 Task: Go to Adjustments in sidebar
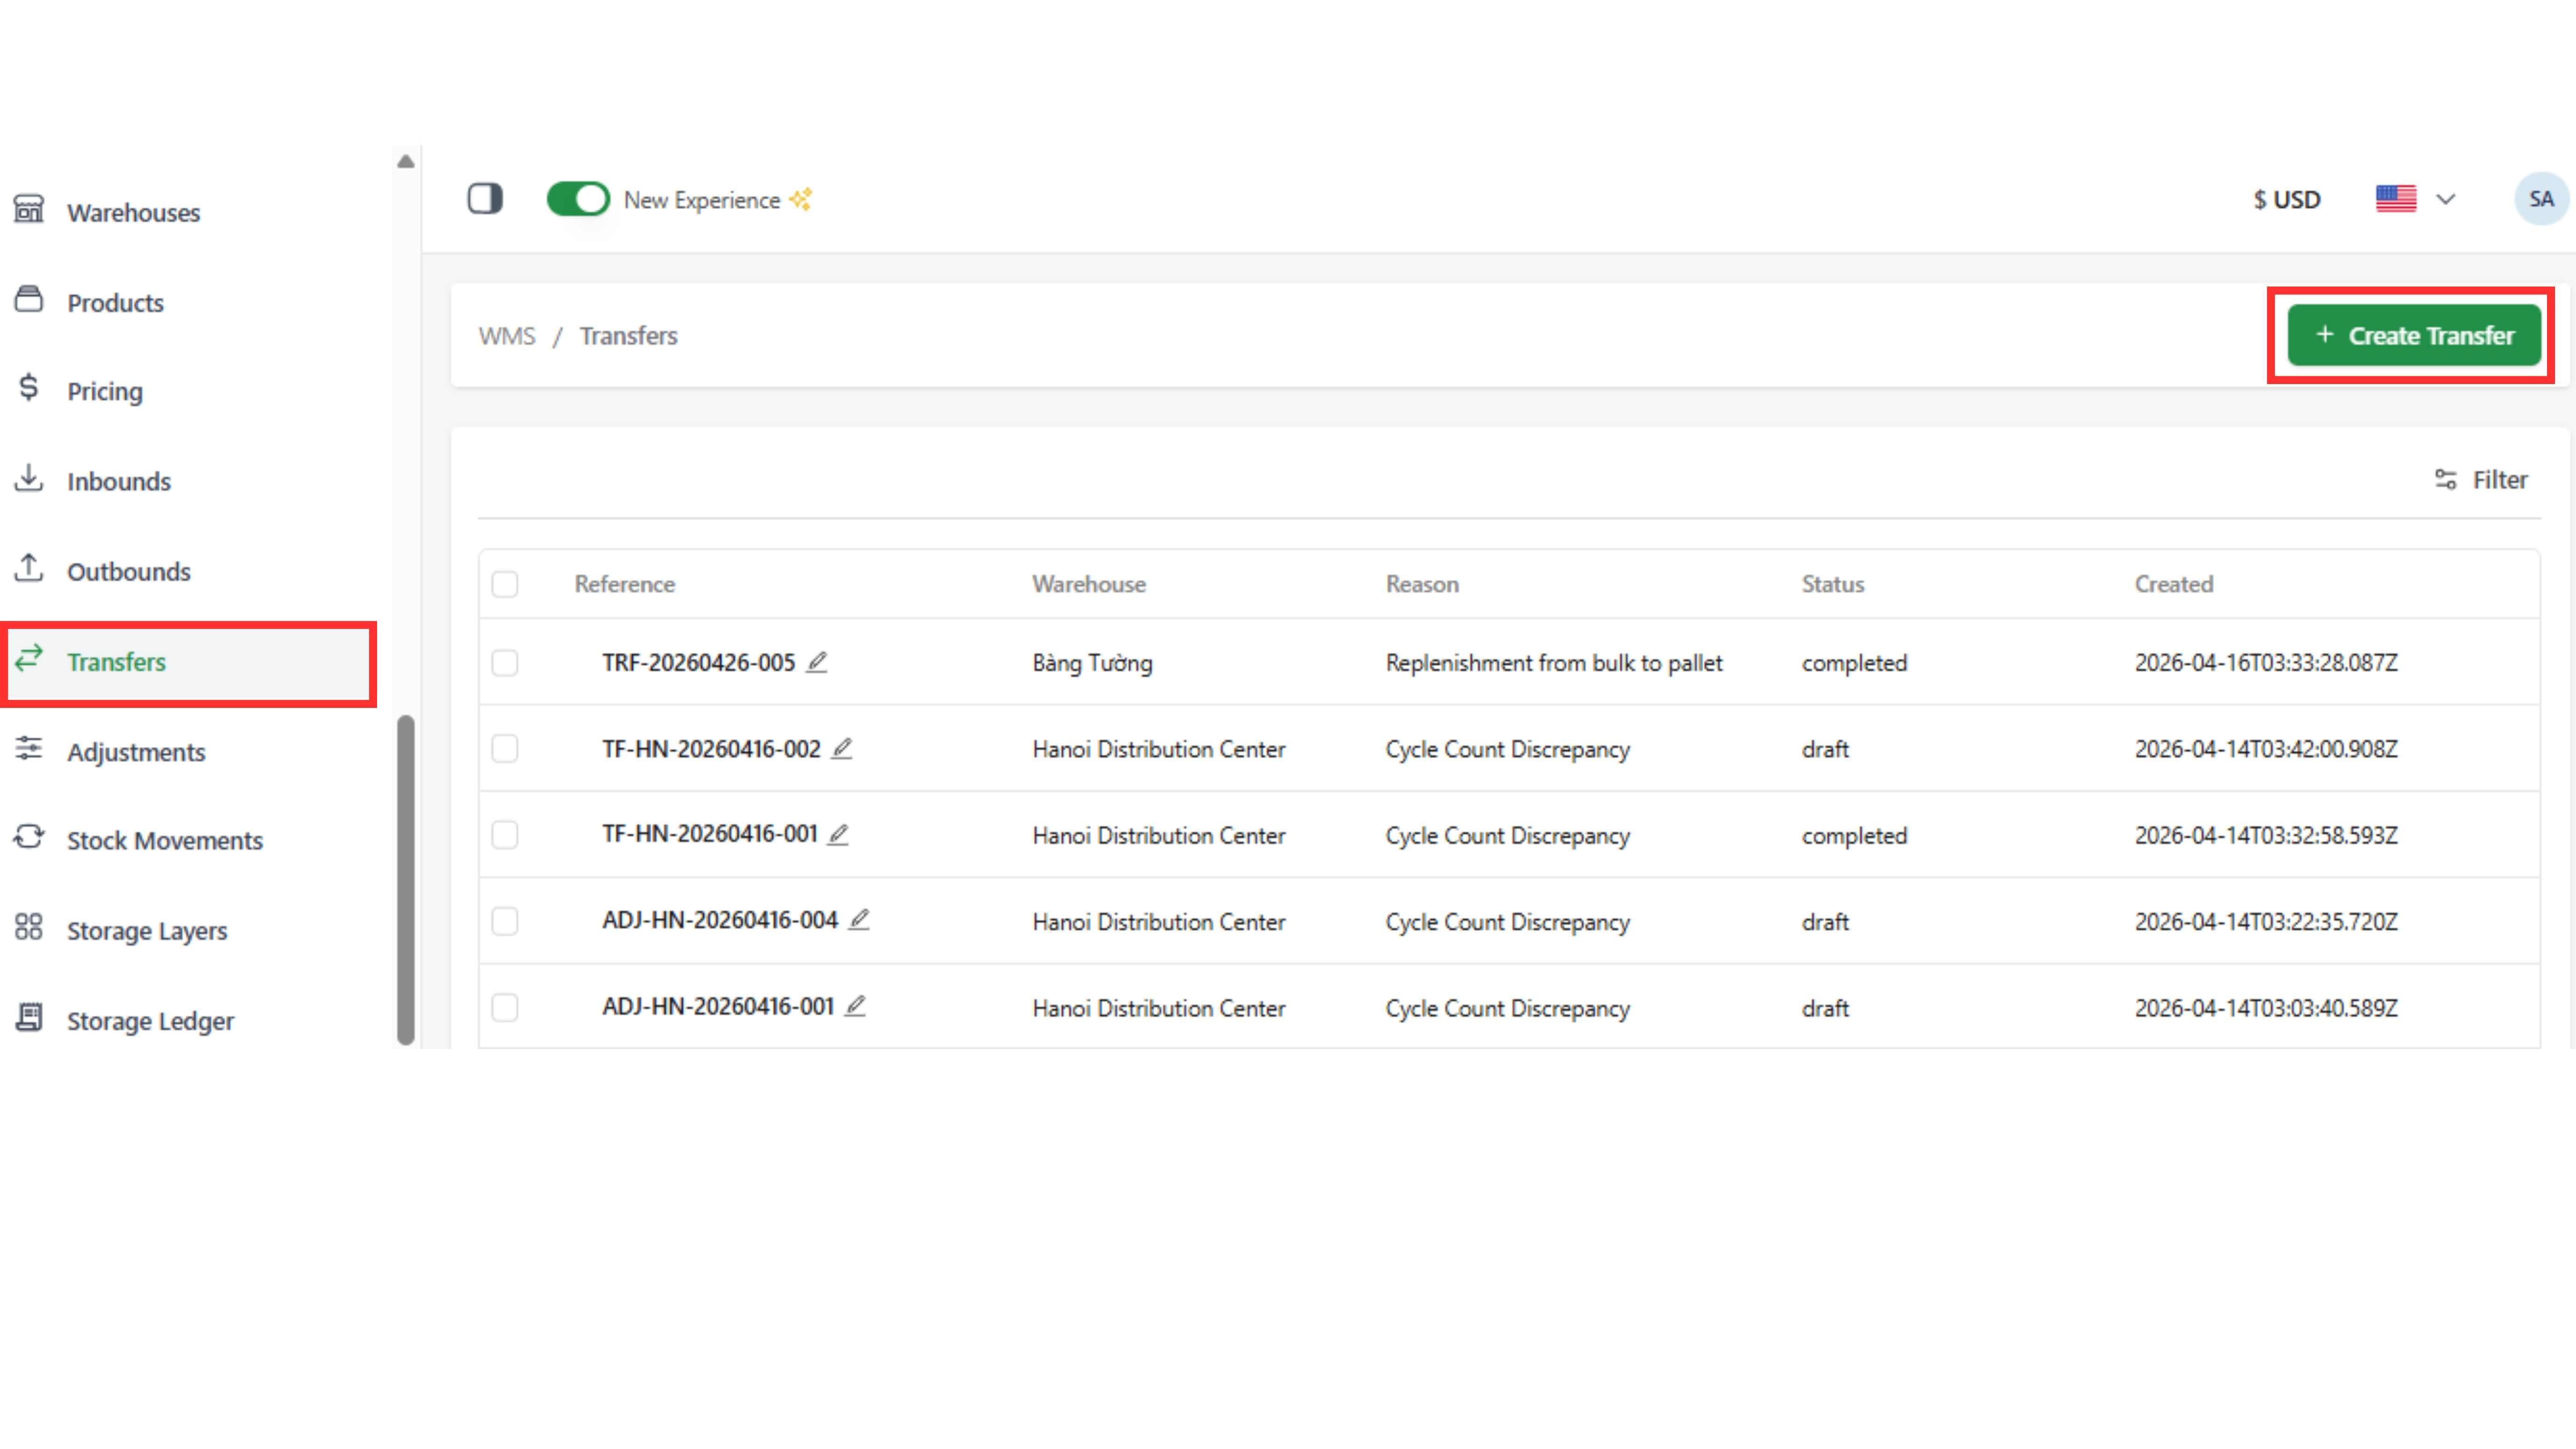pos(136,751)
